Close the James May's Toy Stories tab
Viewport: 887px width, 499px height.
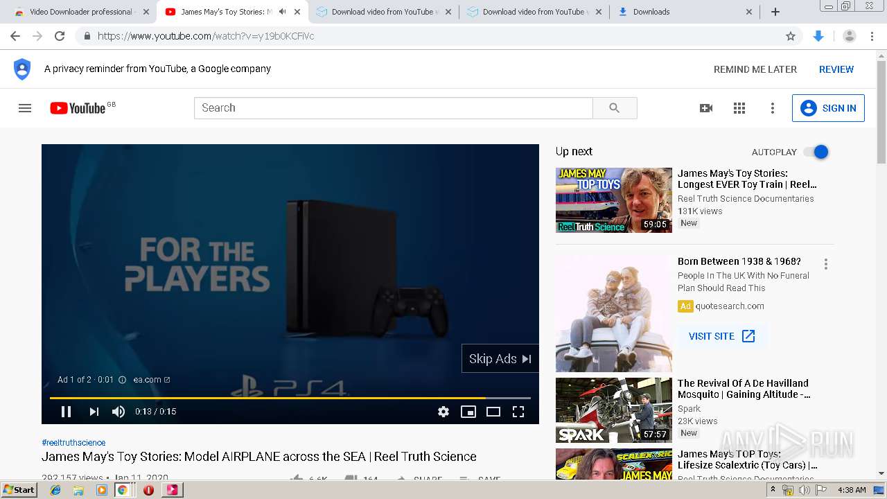point(297,12)
